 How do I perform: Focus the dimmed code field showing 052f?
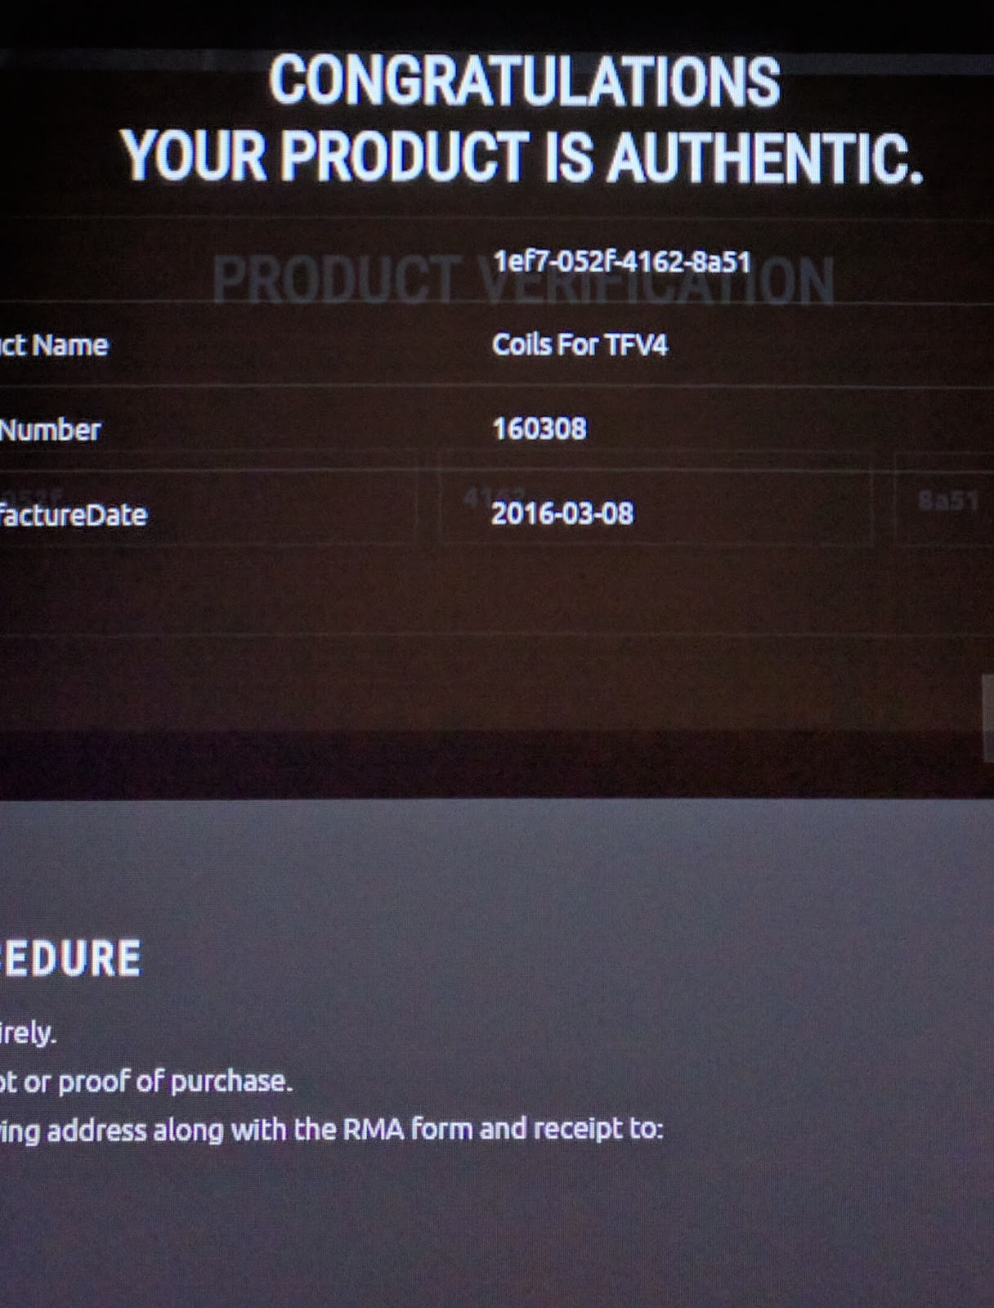pyautogui.click(x=208, y=499)
